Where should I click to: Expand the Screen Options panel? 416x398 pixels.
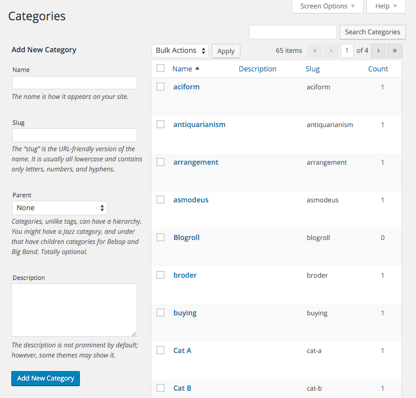pos(327,6)
